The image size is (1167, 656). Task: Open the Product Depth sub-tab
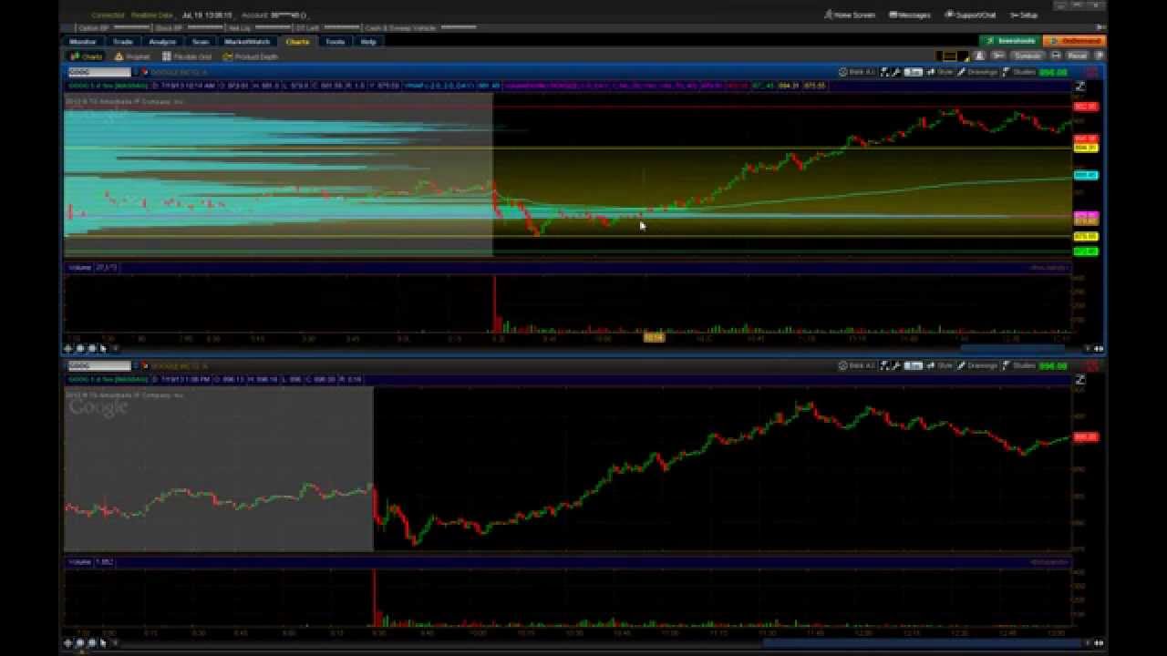tap(251, 56)
